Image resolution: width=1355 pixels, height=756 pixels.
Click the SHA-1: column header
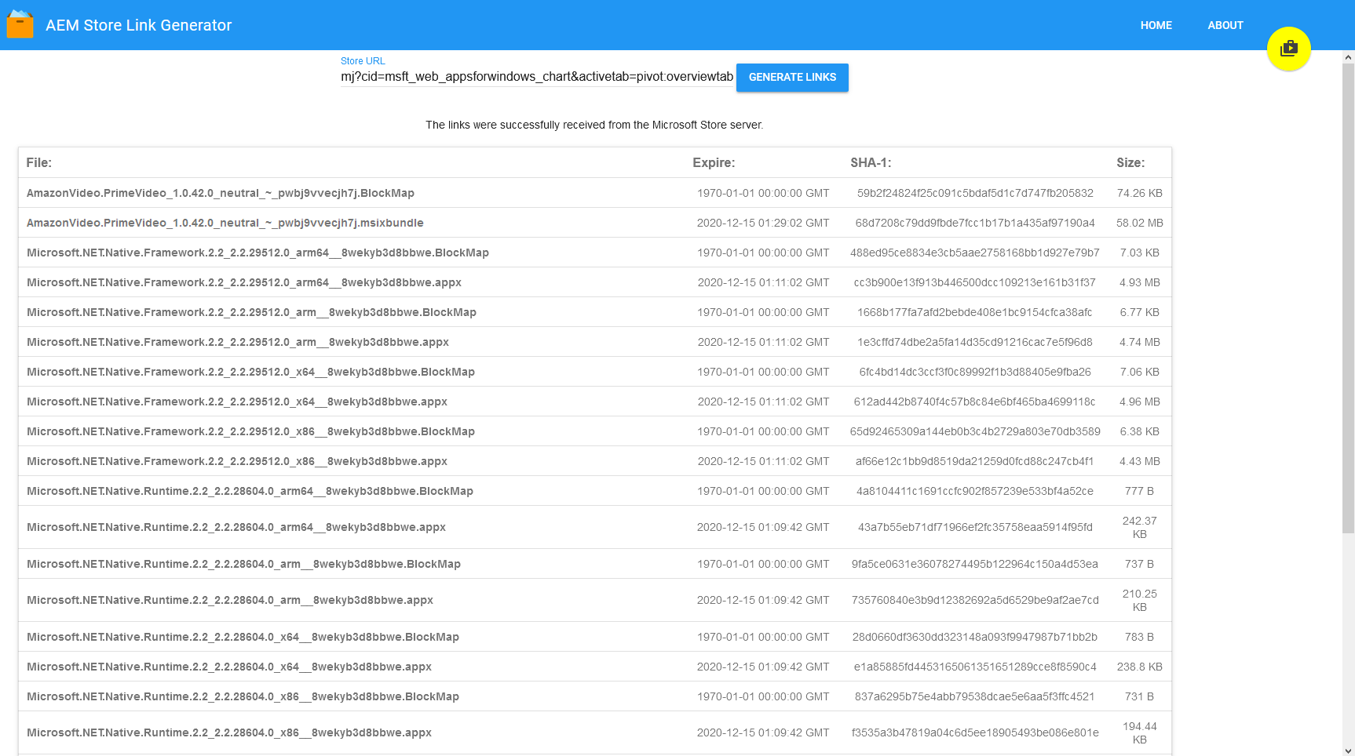coord(871,162)
